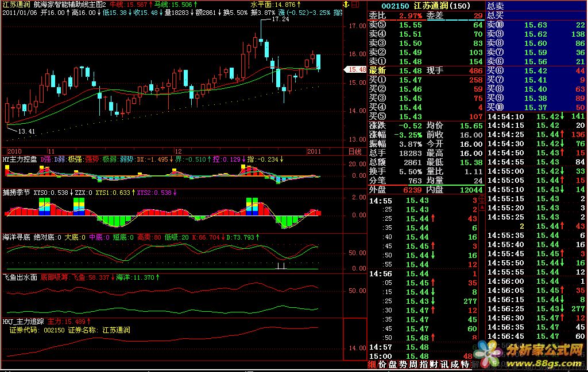588x372 pixels.
Task: Click the 15.48 current price tag on the axis
Action: click(355, 69)
